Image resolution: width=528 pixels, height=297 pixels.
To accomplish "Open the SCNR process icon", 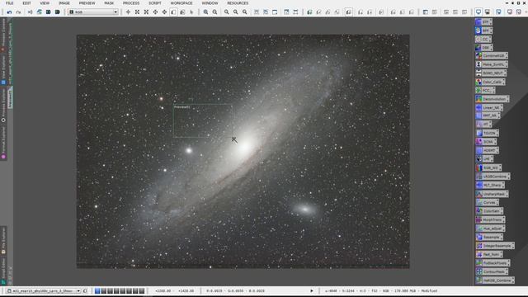I will (x=486, y=142).
